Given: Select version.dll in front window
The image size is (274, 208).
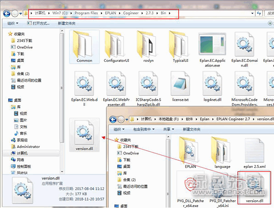Looking at the screenshot, I should (x=254, y=187).
